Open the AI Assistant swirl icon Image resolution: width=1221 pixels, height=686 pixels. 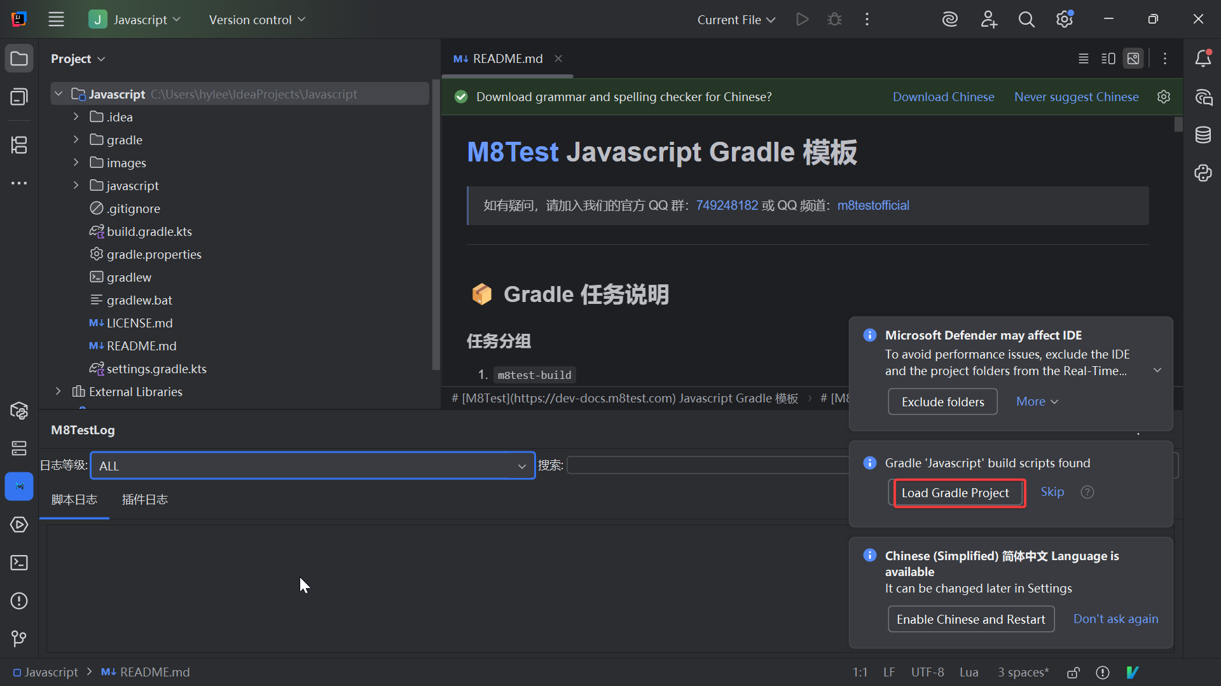(950, 20)
